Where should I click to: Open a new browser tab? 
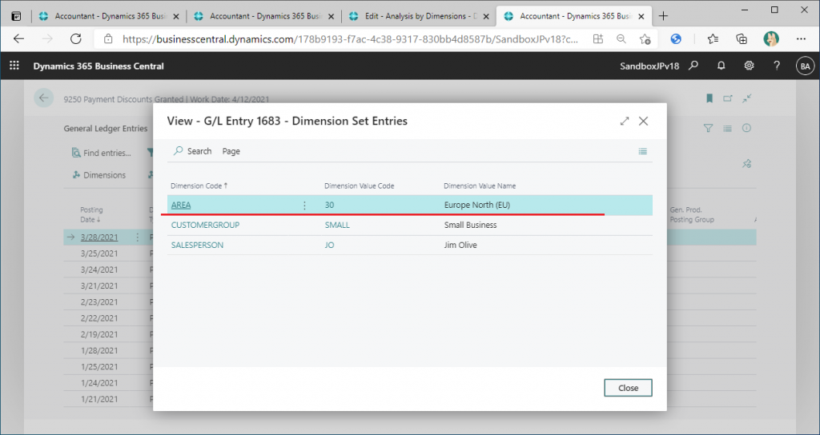[x=663, y=16]
